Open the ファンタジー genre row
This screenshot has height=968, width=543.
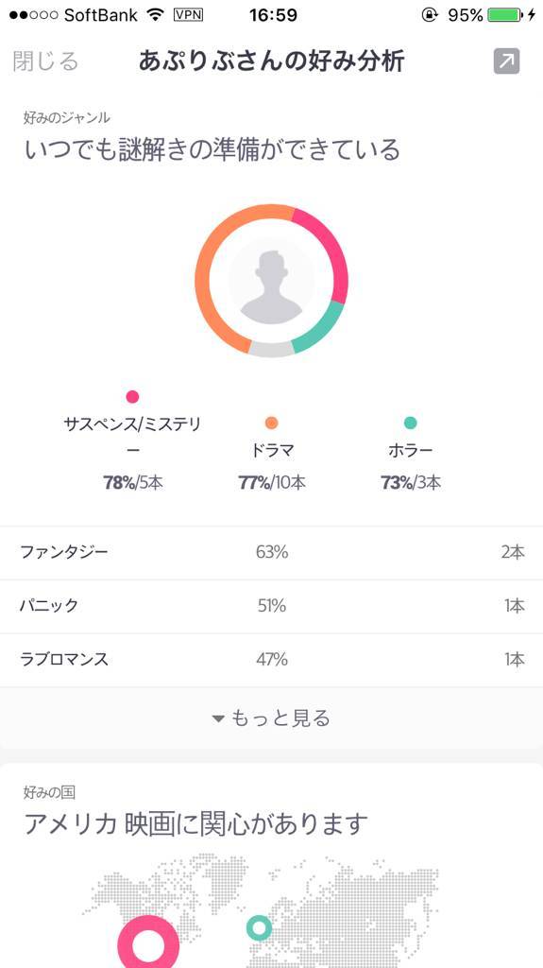[272, 552]
